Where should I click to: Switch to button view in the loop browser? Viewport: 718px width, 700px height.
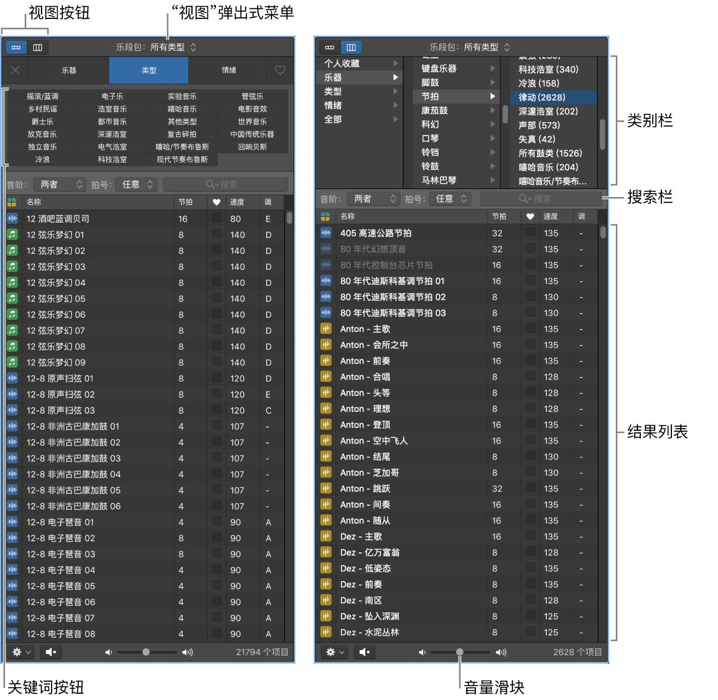click(15, 47)
